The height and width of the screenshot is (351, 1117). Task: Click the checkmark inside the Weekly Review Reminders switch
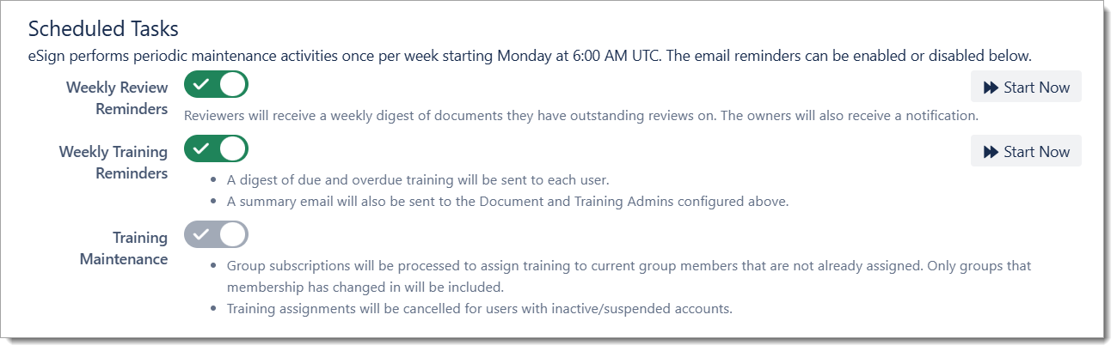tap(201, 84)
